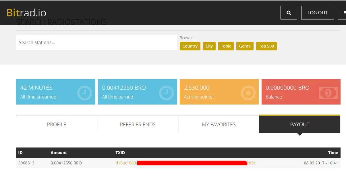Click the 42 MINUTES streamed value

[36, 88]
